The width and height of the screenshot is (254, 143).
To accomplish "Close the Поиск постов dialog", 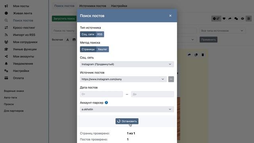I will tap(170, 15).
